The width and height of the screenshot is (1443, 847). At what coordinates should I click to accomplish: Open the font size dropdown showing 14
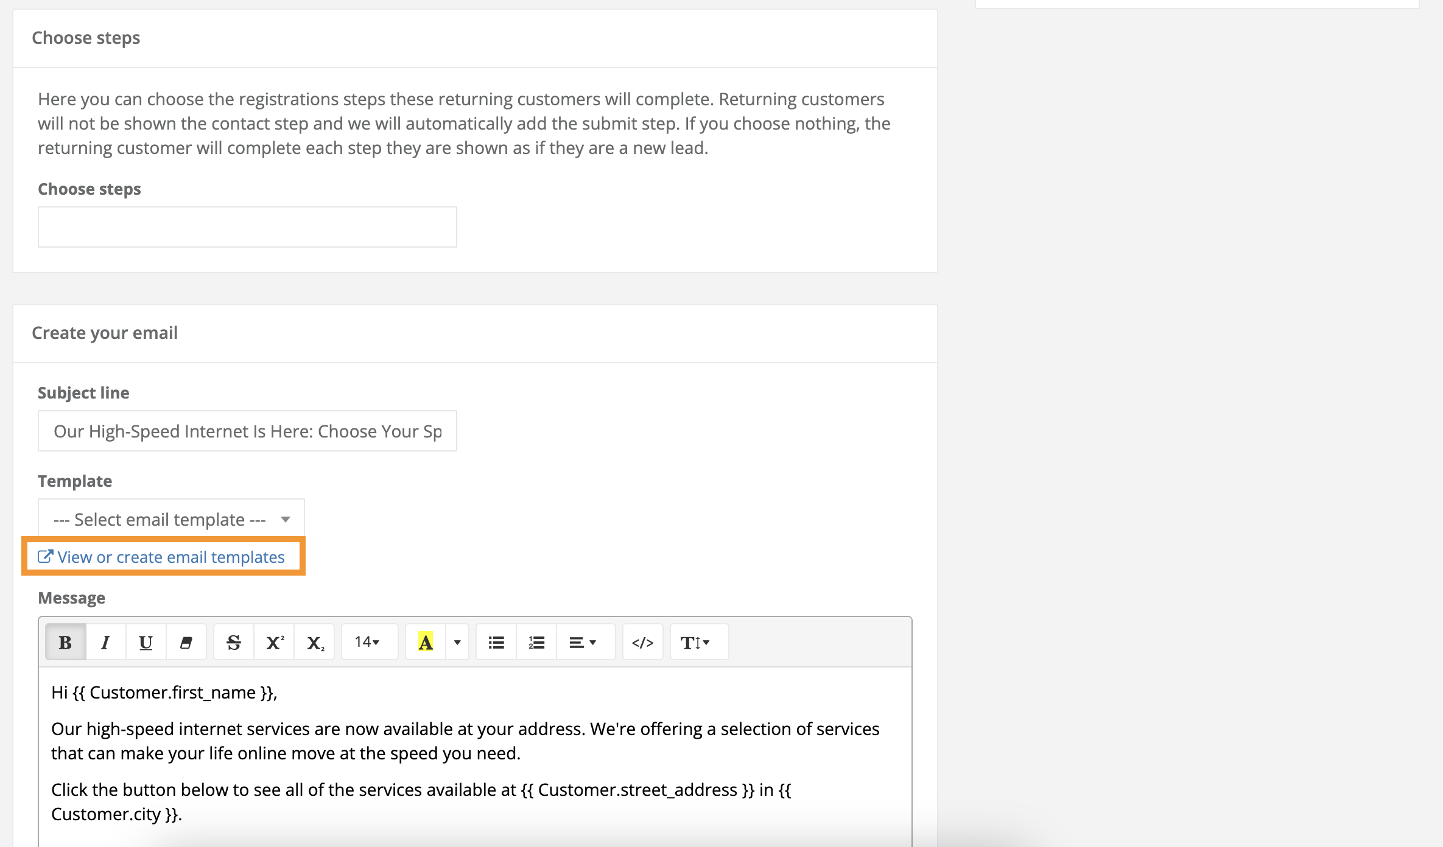[368, 641]
